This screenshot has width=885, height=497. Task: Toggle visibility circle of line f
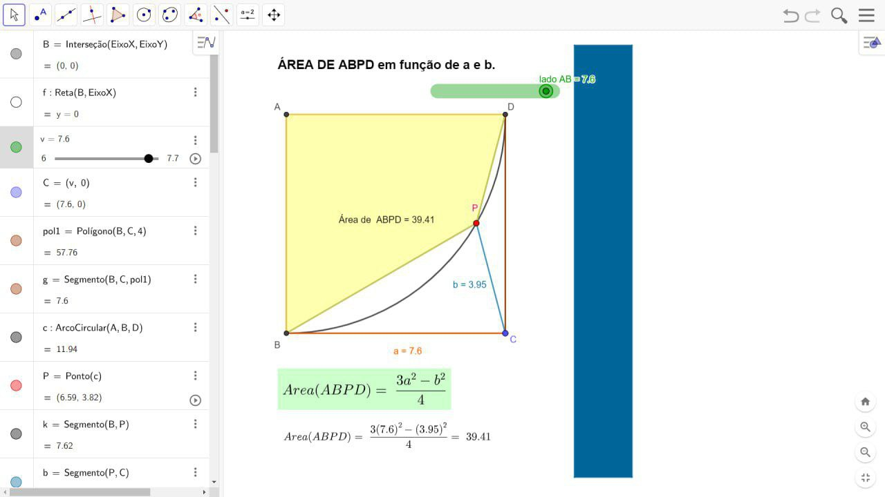[x=16, y=102]
